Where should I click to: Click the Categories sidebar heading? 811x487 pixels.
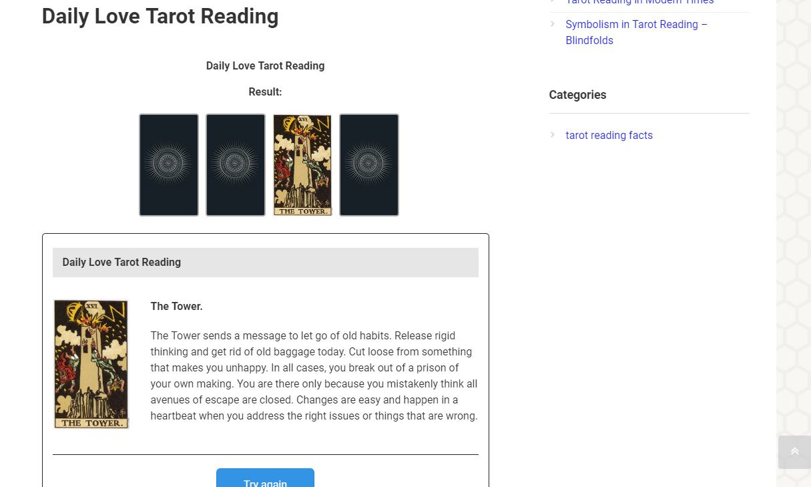(577, 95)
